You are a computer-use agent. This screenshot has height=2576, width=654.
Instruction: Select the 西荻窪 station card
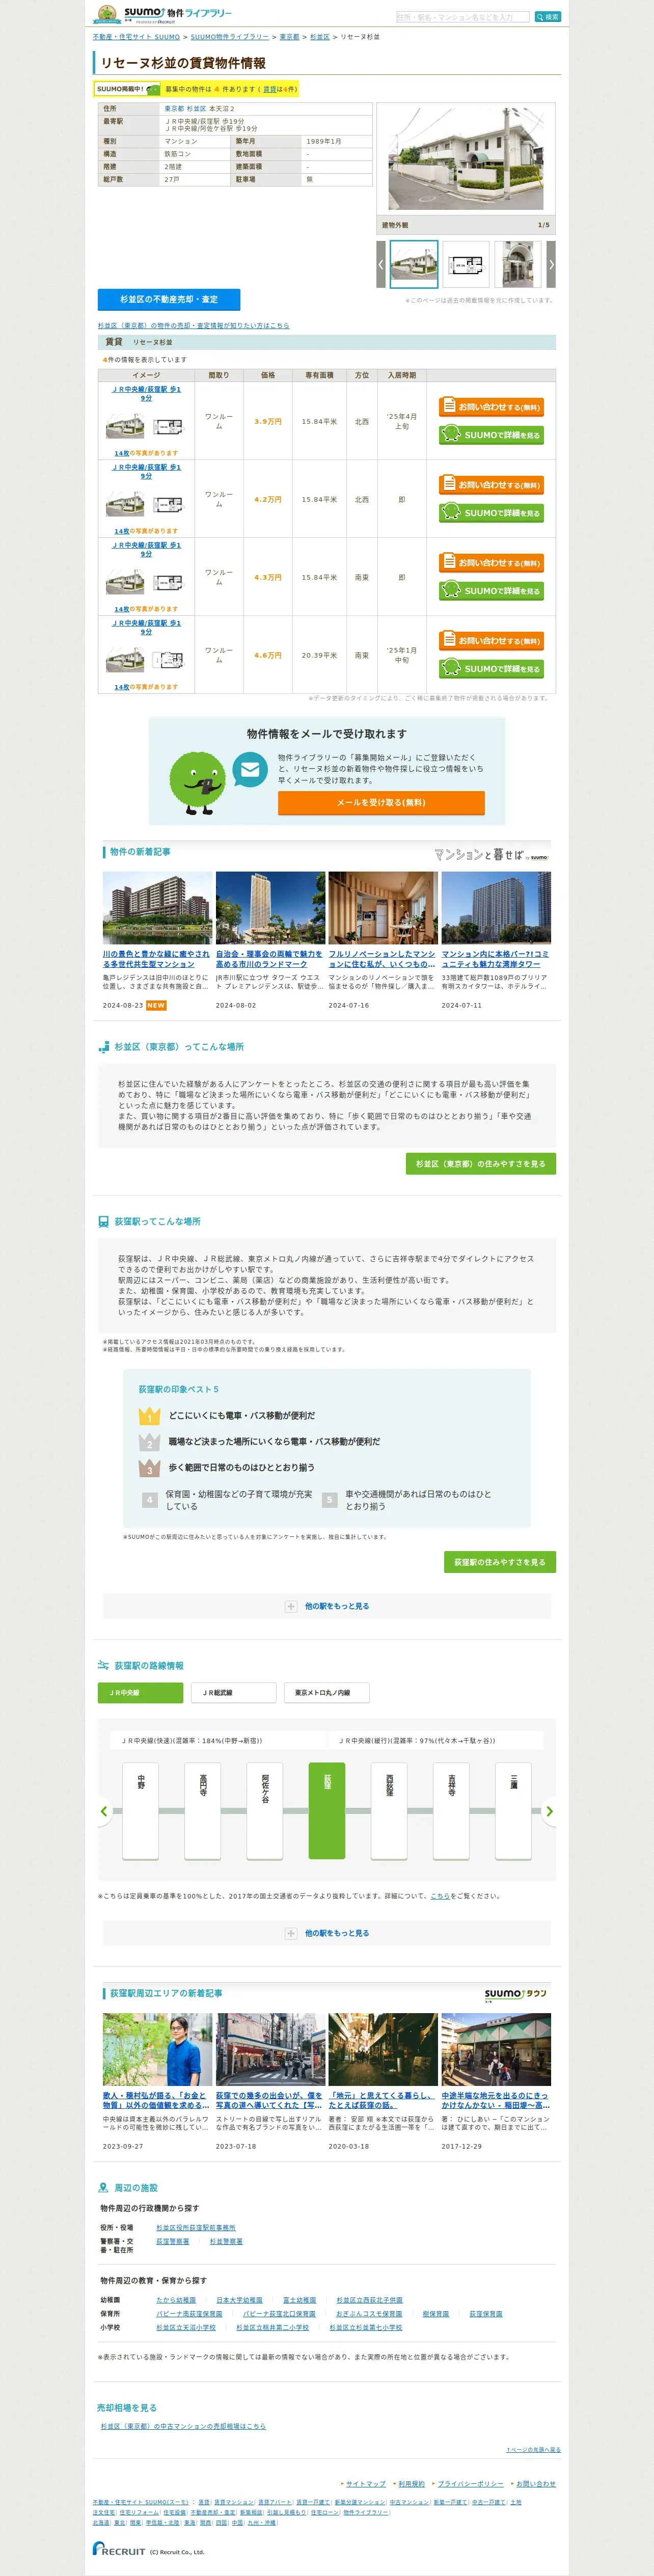point(389,1810)
